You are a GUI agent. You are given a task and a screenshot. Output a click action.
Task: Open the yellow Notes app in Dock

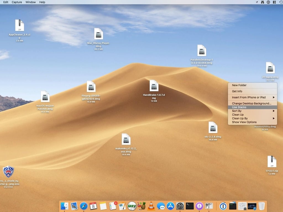pyautogui.click(x=103, y=206)
